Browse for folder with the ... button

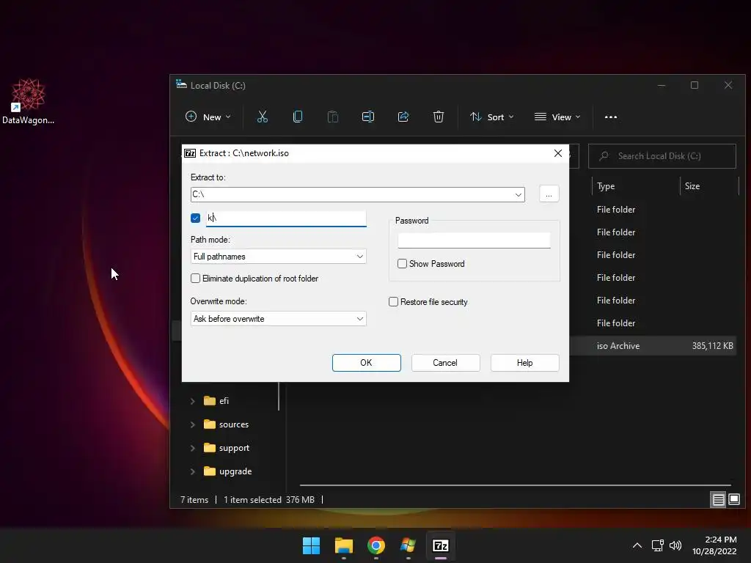click(549, 194)
